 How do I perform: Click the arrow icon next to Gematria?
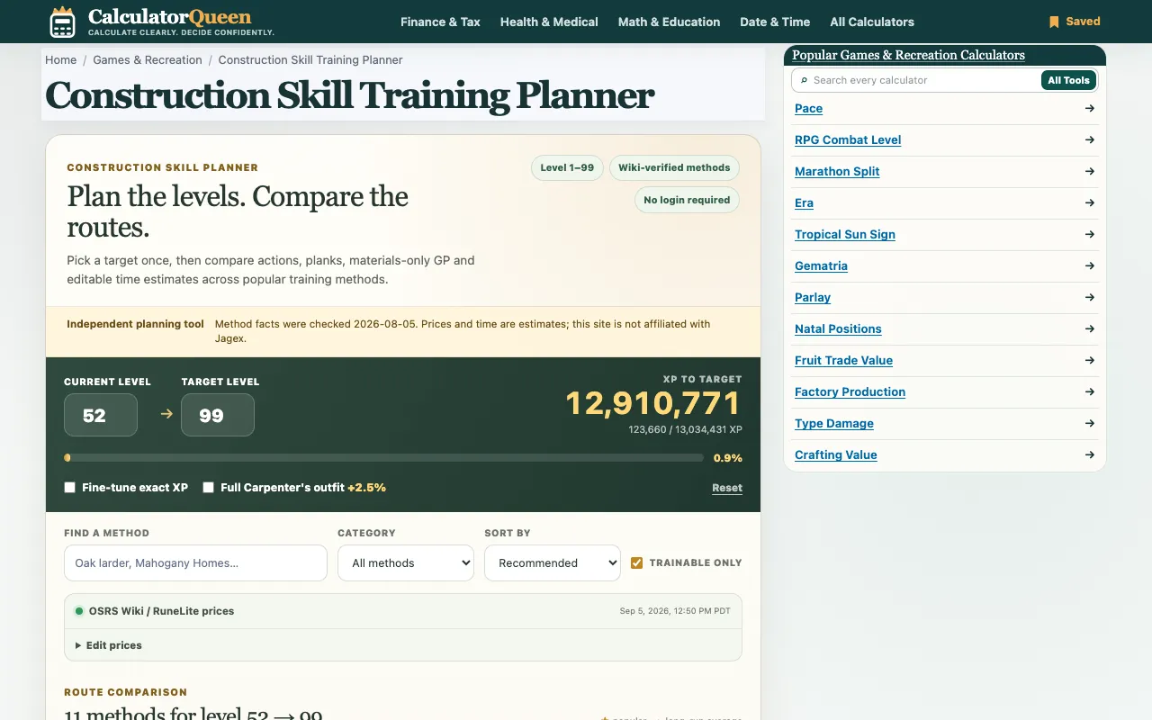(1090, 265)
